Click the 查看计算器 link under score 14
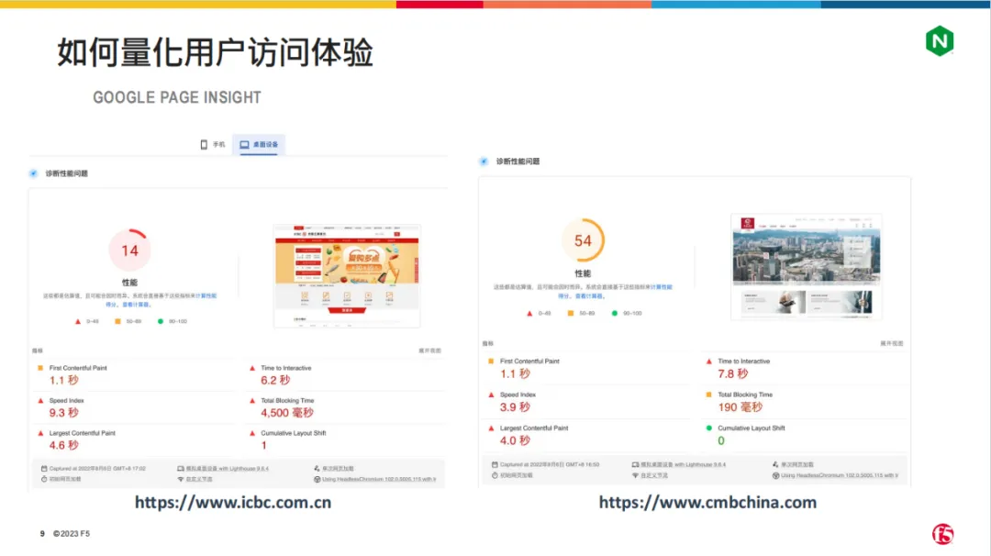The image size is (991, 556). click(x=136, y=305)
